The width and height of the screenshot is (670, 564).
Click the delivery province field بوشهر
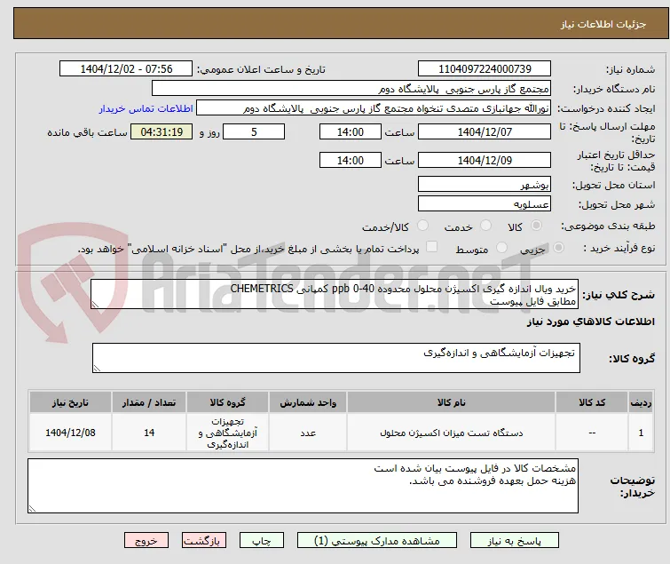[x=485, y=184]
